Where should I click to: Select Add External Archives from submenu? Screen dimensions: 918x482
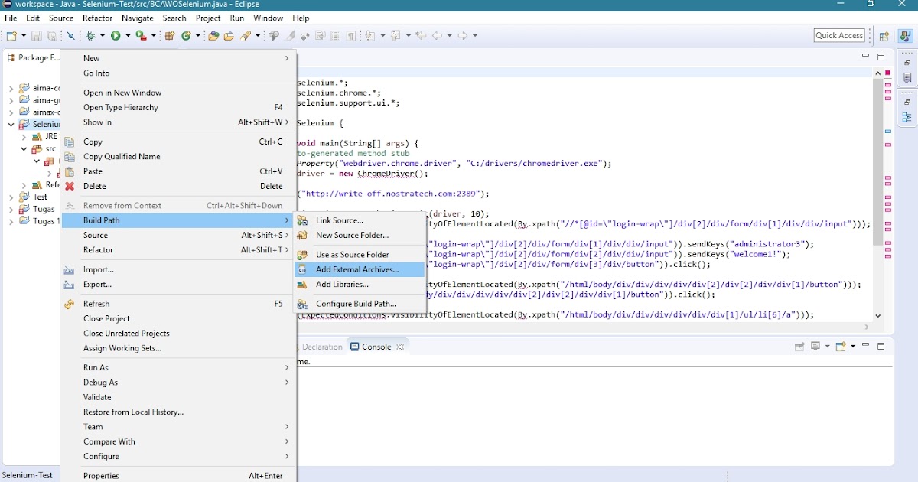click(x=360, y=269)
